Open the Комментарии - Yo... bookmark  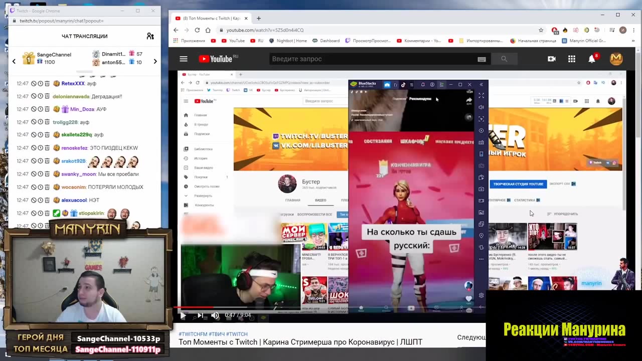click(419, 41)
